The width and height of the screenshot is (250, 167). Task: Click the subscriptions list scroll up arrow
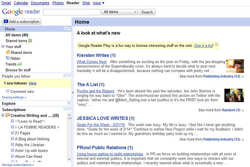click(x=69, y=115)
